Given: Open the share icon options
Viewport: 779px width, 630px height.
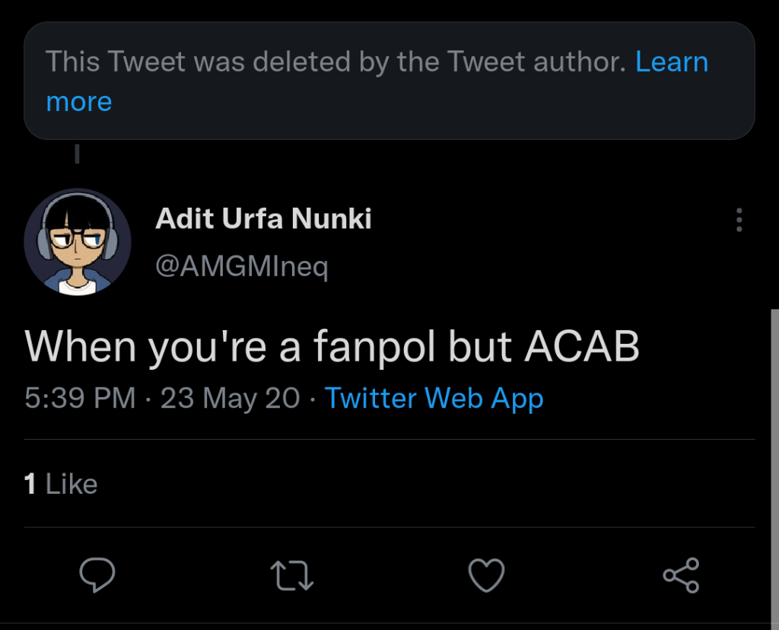Looking at the screenshot, I should (x=681, y=575).
